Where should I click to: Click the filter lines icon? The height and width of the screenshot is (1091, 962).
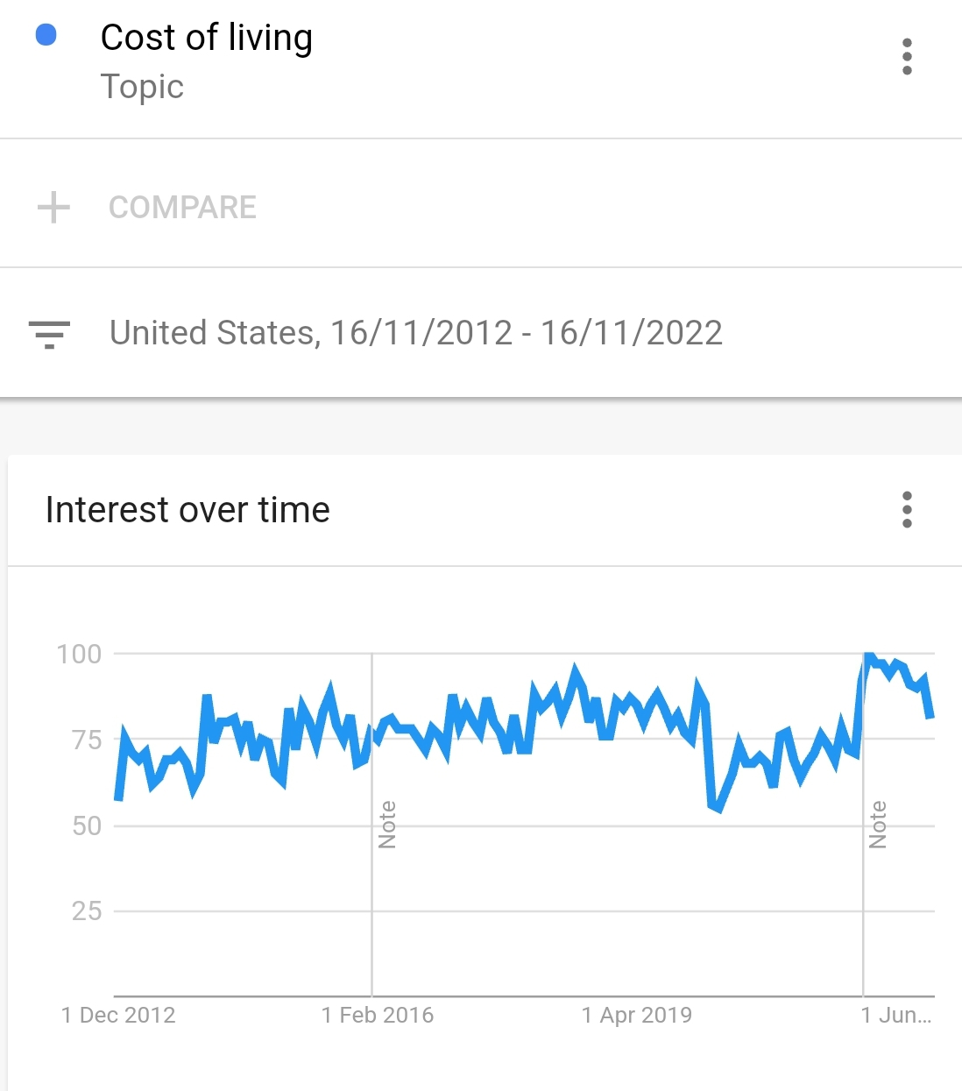[49, 334]
